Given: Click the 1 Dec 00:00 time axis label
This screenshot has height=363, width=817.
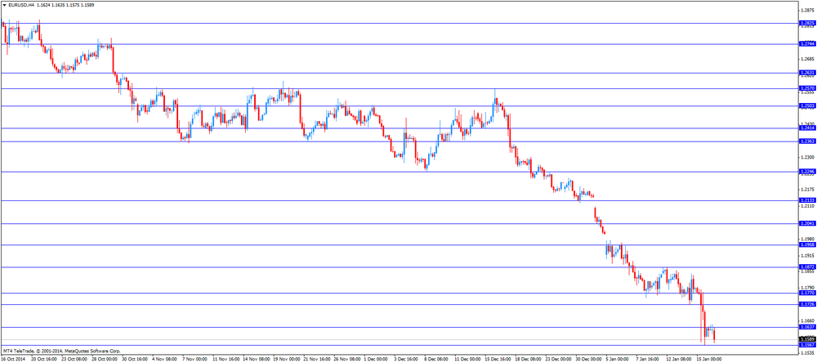Looking at the screenshot, I should pyautogui.click(x=377, y=360).
